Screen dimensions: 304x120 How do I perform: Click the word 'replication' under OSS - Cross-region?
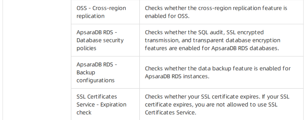click(90, 16)
